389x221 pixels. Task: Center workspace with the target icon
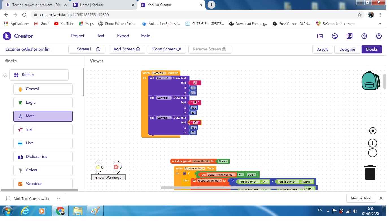click(373, 131)
